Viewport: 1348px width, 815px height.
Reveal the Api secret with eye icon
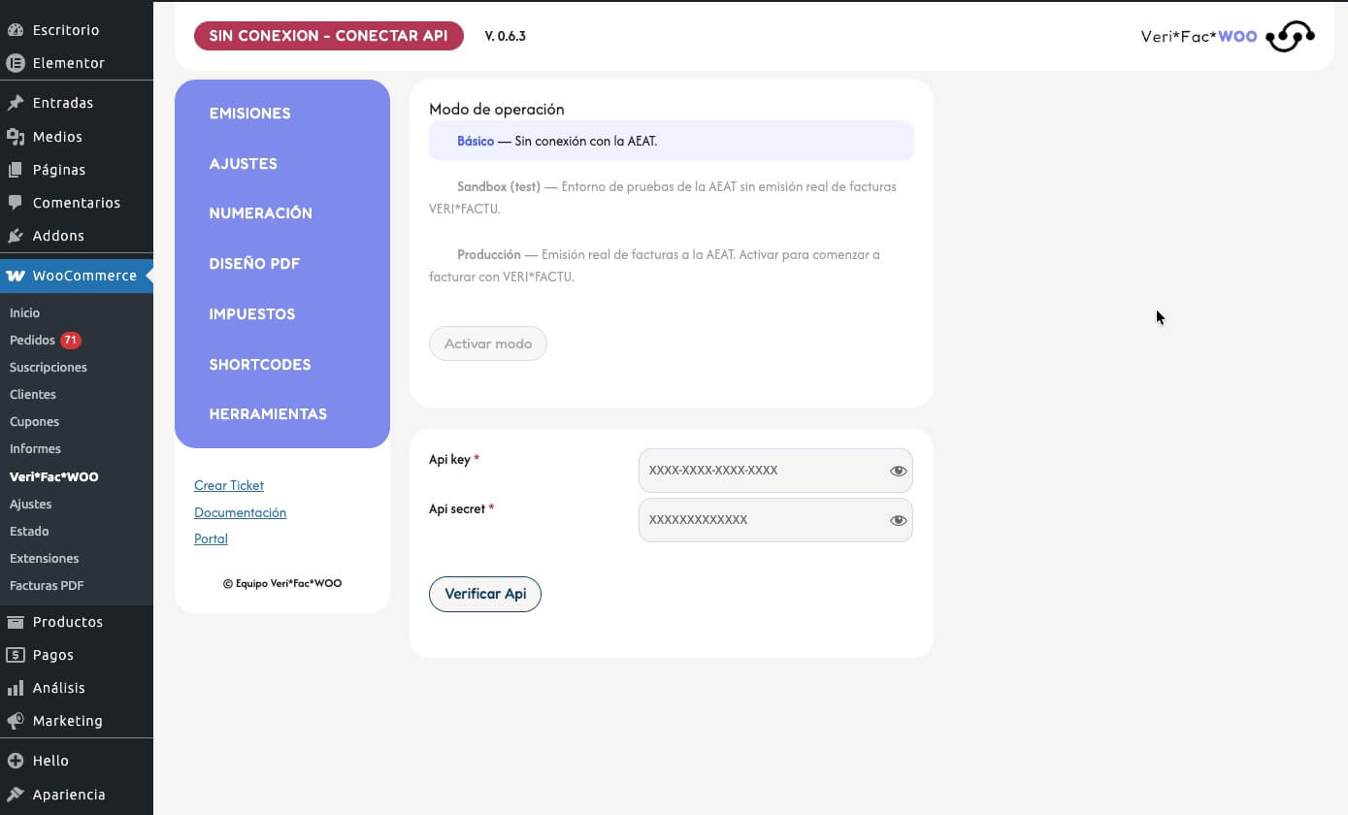tap(898, 520)
